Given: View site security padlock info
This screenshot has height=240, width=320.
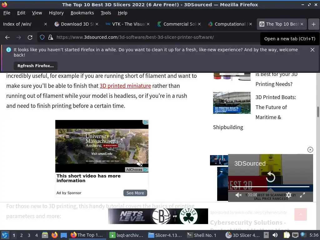Looking at the screenshot, I should tap(51, 37).
